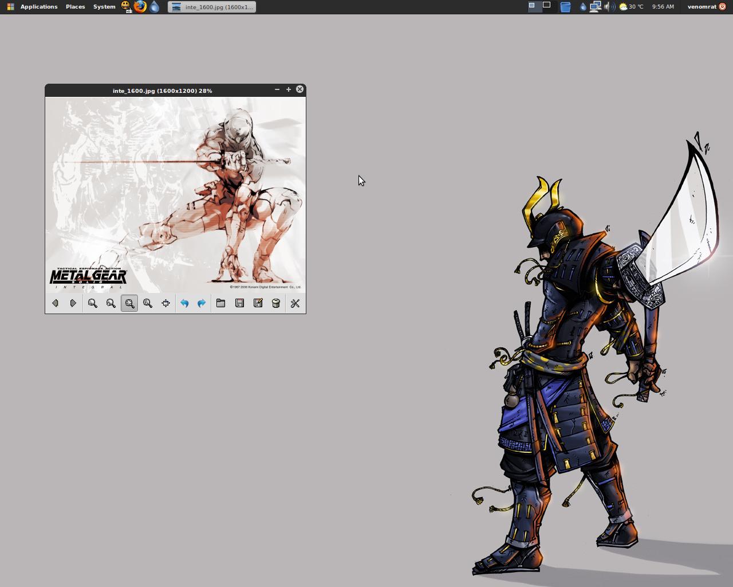The height and width of the screenshot is (587, 733).
Task: Rotate image clockwise with right blue arrow
Action: 202,303
